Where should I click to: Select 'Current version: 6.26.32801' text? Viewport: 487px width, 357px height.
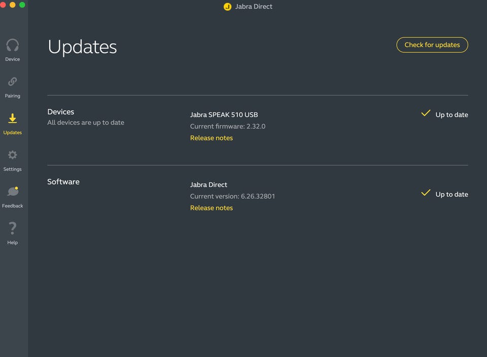click(x=232, y=196)
